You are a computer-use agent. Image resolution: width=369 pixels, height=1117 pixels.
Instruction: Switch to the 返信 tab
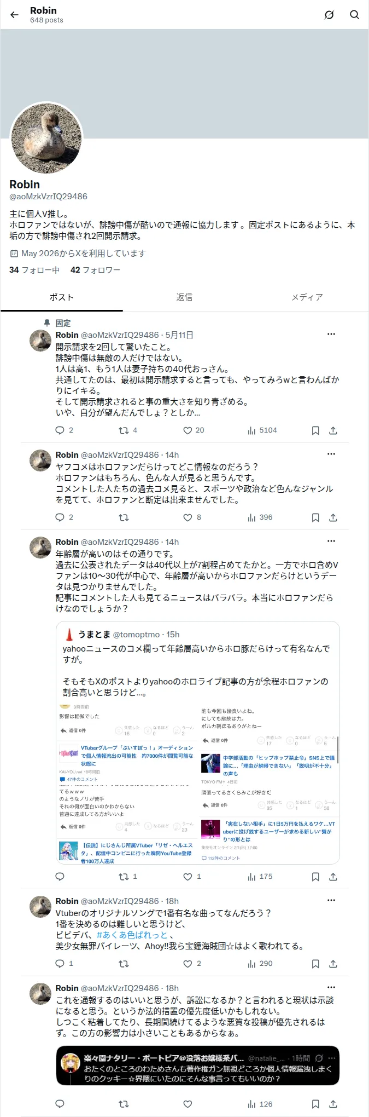(184, 297)
